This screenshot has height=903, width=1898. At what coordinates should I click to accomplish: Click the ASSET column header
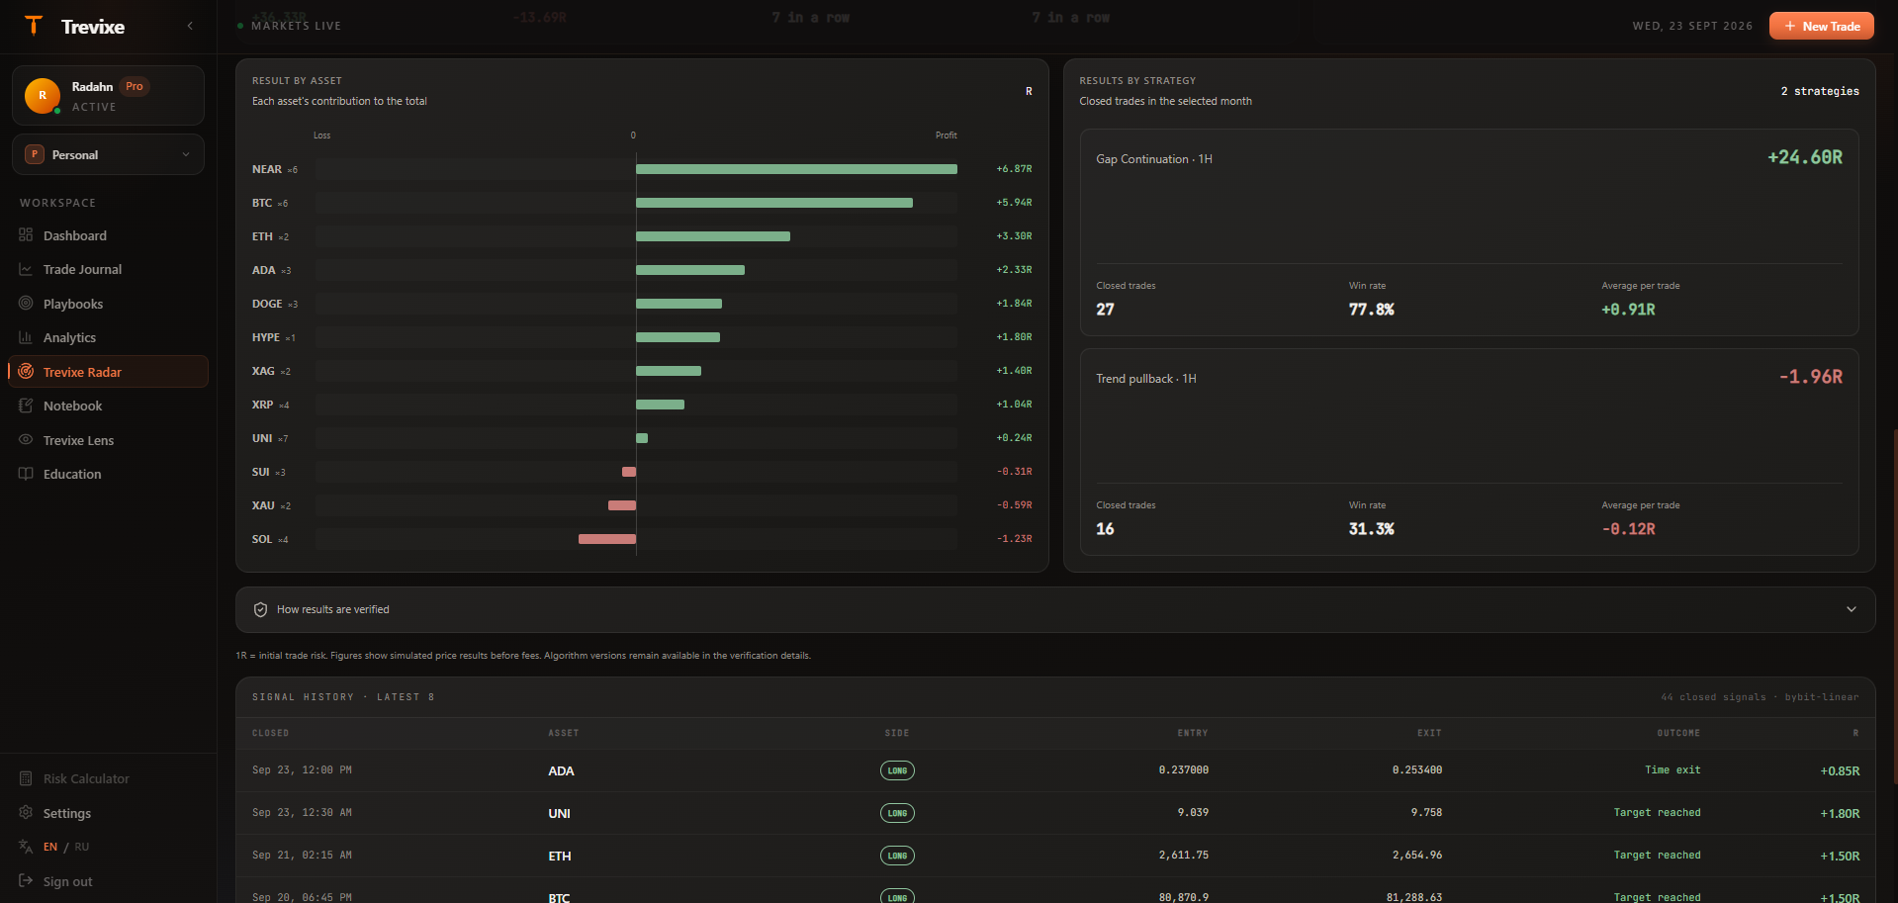click(x=564, y=733)
